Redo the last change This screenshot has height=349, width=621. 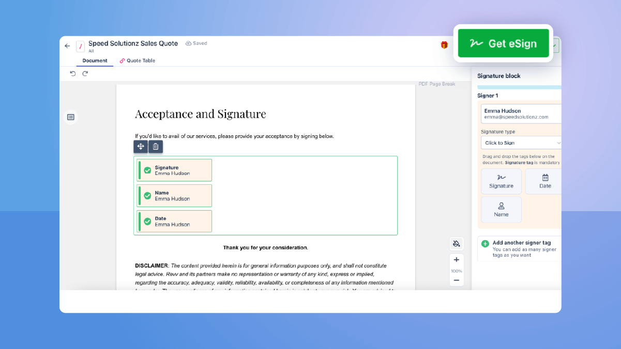(x=85, y=73)
